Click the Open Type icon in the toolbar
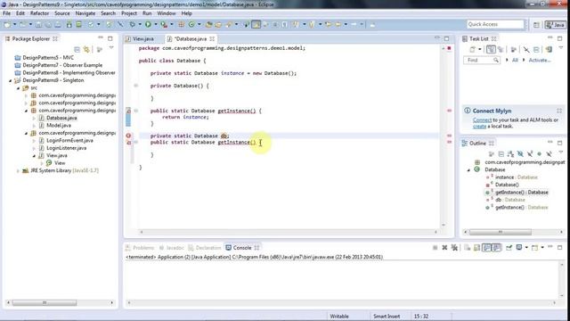The height and width of the screenshot is (321, 570). [x=208, y=24]
